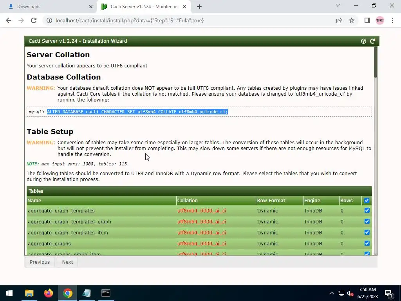Uncheck aggregate_graph_templates_graph checkbox
401x301 pixels.
(367, 221)
